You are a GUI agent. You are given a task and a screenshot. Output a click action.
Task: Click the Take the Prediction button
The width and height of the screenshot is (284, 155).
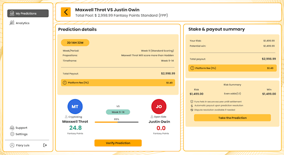tap(232, 118)
